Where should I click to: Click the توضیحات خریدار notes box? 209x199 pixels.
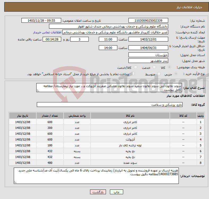[96, 176]
